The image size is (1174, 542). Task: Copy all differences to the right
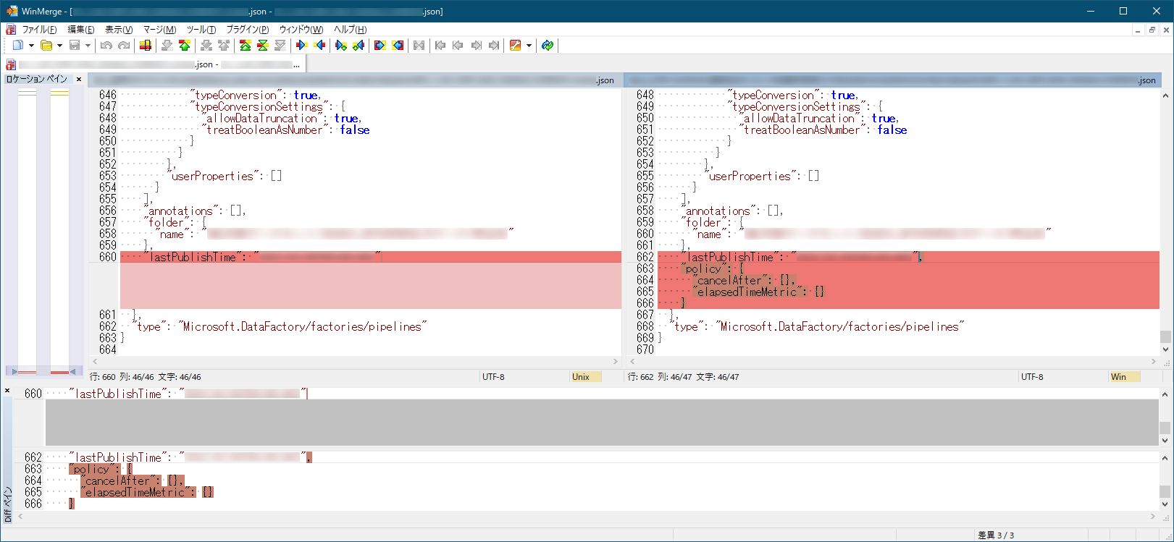pos(380,46)
